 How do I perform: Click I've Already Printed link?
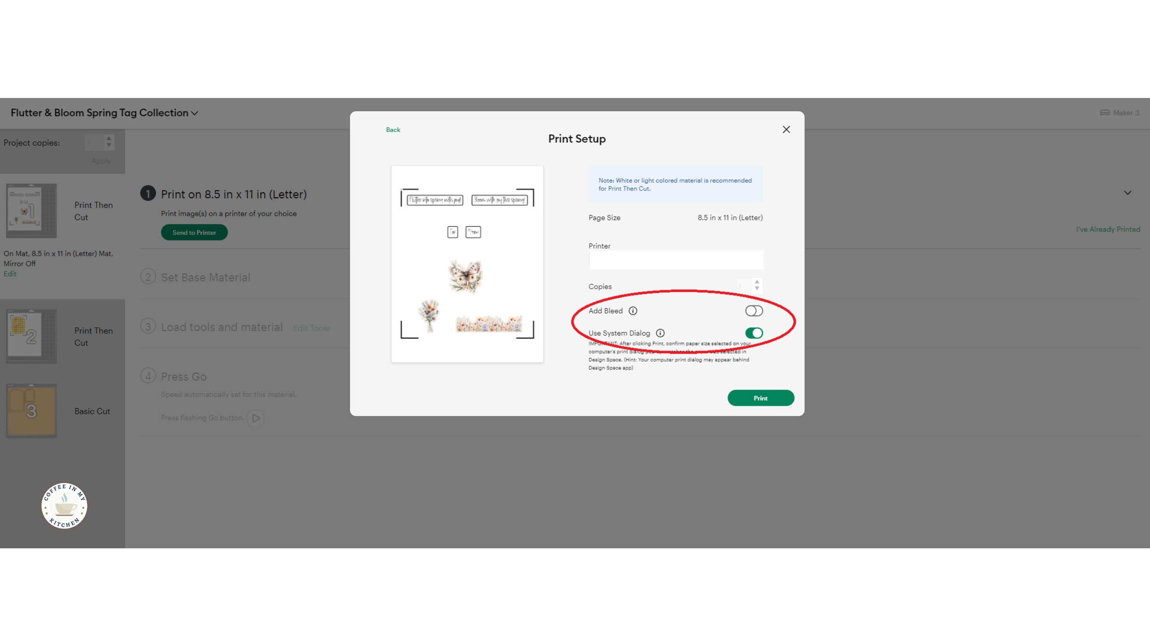click(1108, 229)
